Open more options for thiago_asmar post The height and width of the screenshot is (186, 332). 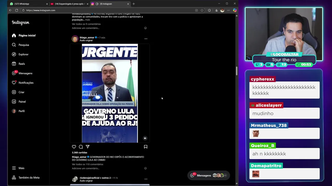(146, 39)
